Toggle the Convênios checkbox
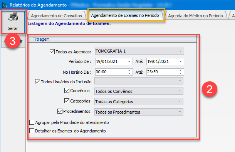Screen dimensions: 235x152 tap(67, 91)
